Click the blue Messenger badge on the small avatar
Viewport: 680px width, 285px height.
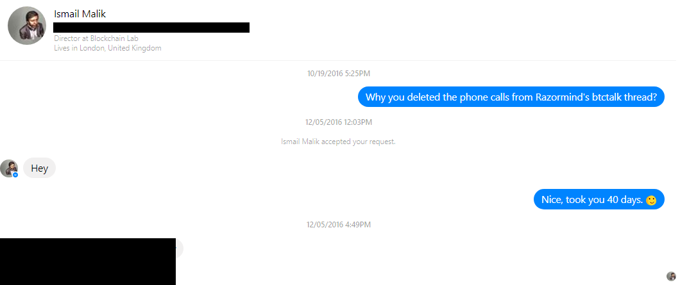pos(15,175)
